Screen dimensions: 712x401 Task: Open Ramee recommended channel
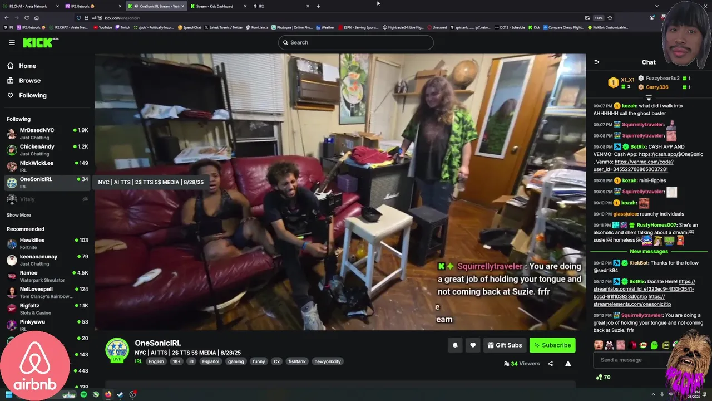(47, 276)
